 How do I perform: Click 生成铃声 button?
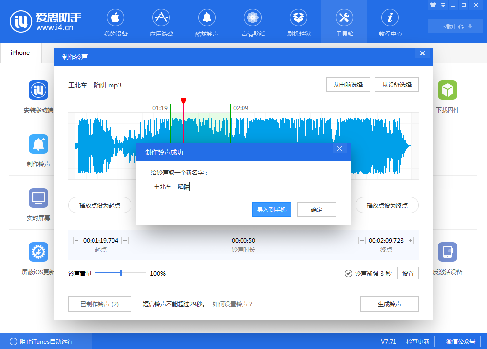click(x=390, y=304)
